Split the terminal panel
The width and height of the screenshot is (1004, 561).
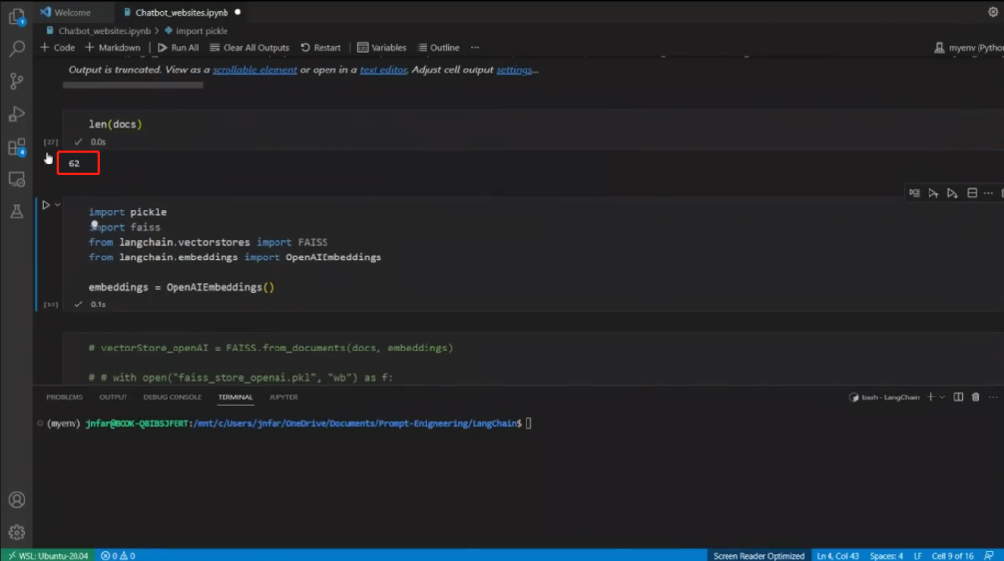coord(959,397)
